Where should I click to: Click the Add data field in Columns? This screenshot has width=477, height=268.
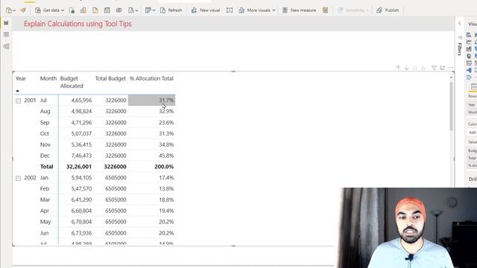click(x=472, y=133)
